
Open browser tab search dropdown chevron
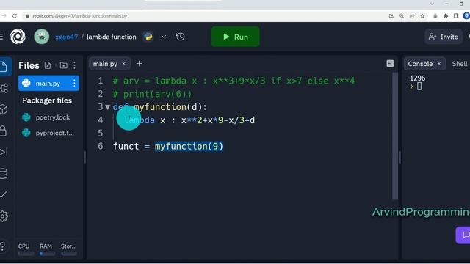click(x=432, y=4)
